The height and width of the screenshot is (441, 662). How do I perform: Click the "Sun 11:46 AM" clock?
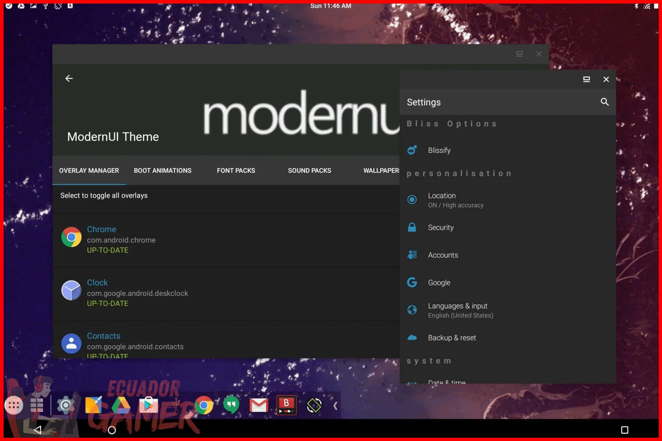pyautogui.click(x=331, y=6)
